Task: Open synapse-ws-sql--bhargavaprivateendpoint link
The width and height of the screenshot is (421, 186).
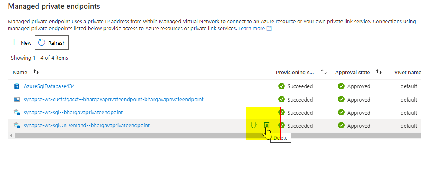Action: pos(73,112)
